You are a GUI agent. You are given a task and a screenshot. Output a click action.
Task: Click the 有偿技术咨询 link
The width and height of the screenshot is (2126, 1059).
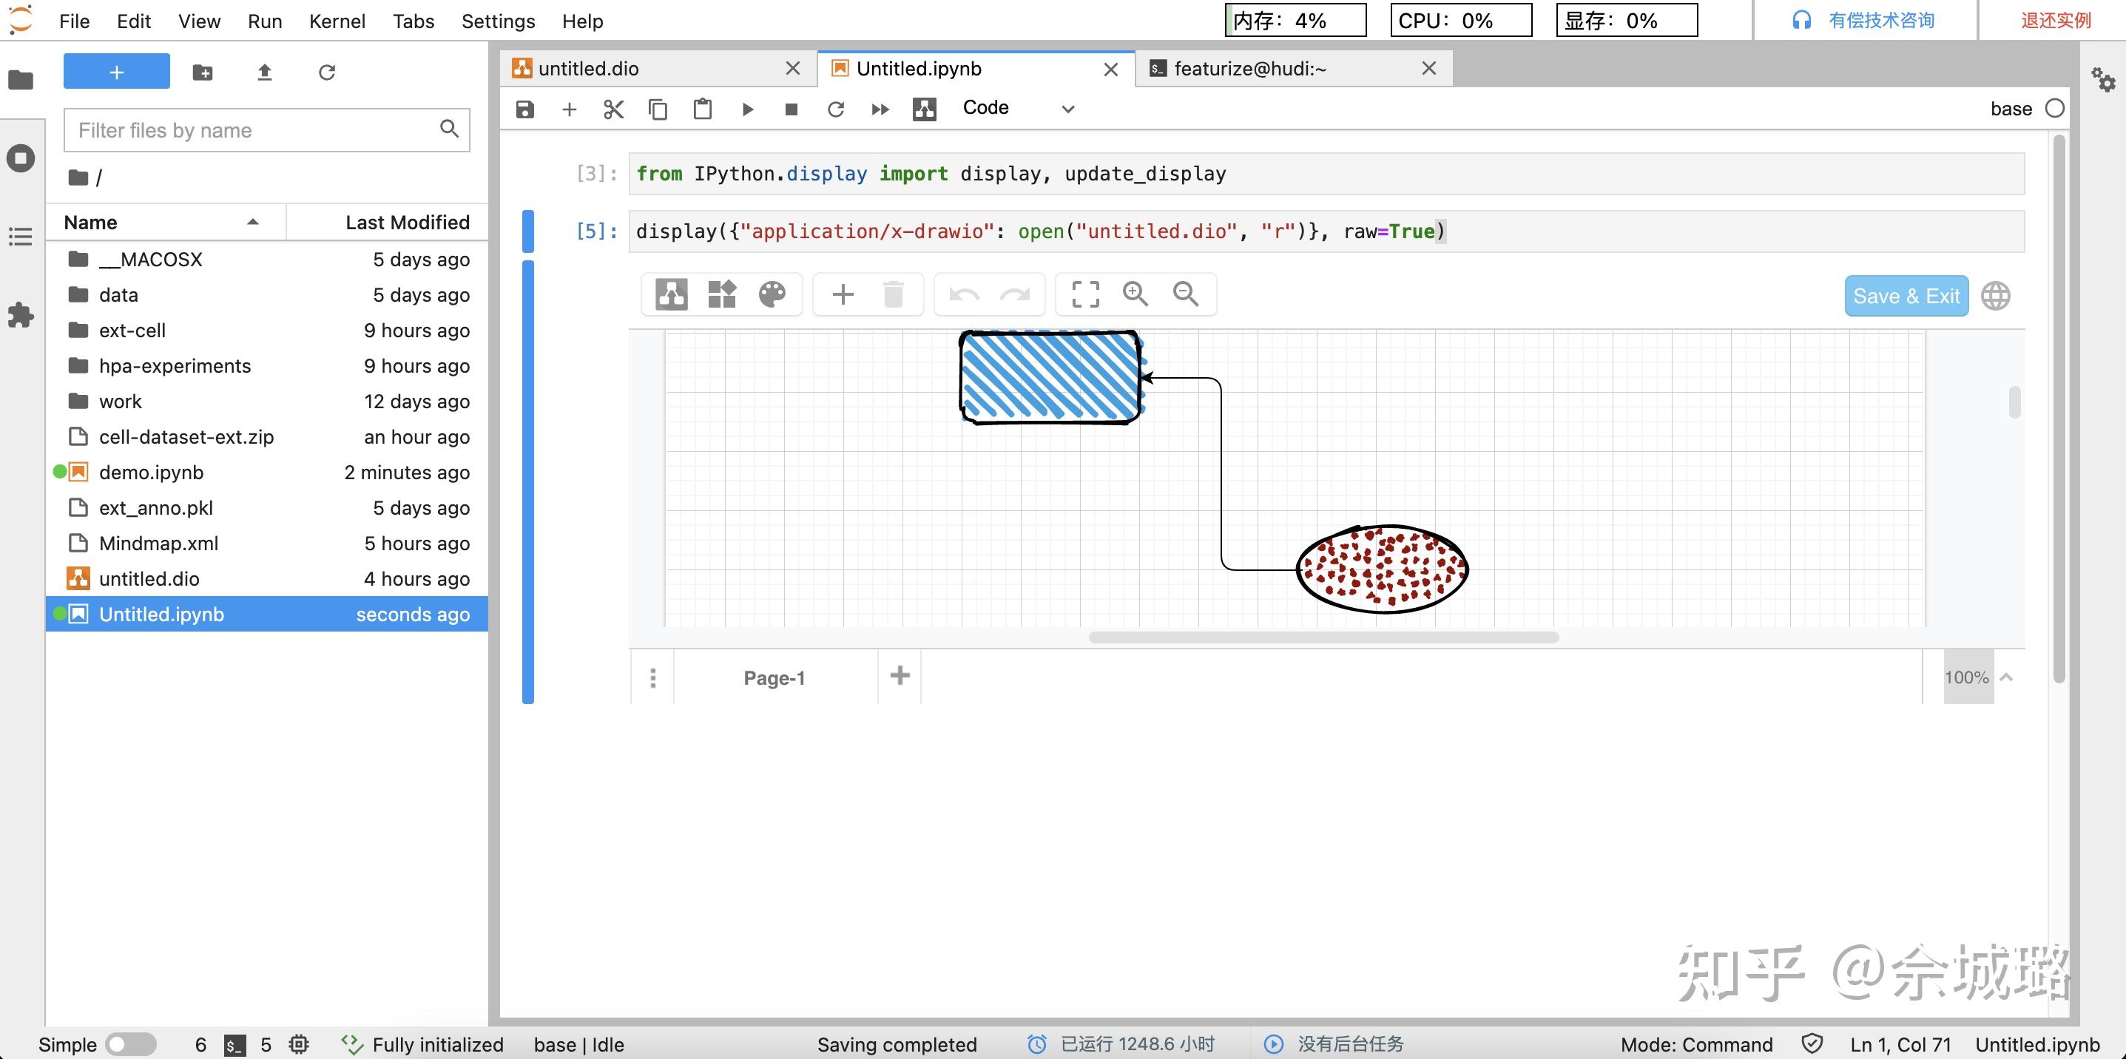pyautogui.click(x=1880, y=21)
